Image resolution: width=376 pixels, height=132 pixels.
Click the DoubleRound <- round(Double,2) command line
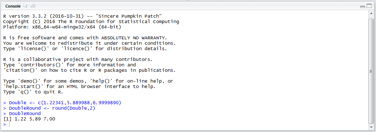pos(49,108)
